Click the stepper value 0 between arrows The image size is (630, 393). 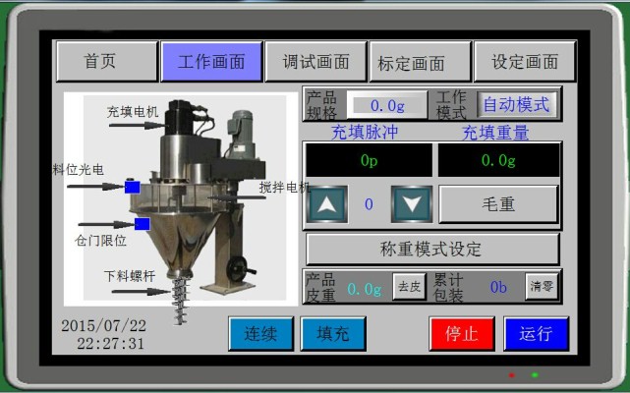click(369, 204)
